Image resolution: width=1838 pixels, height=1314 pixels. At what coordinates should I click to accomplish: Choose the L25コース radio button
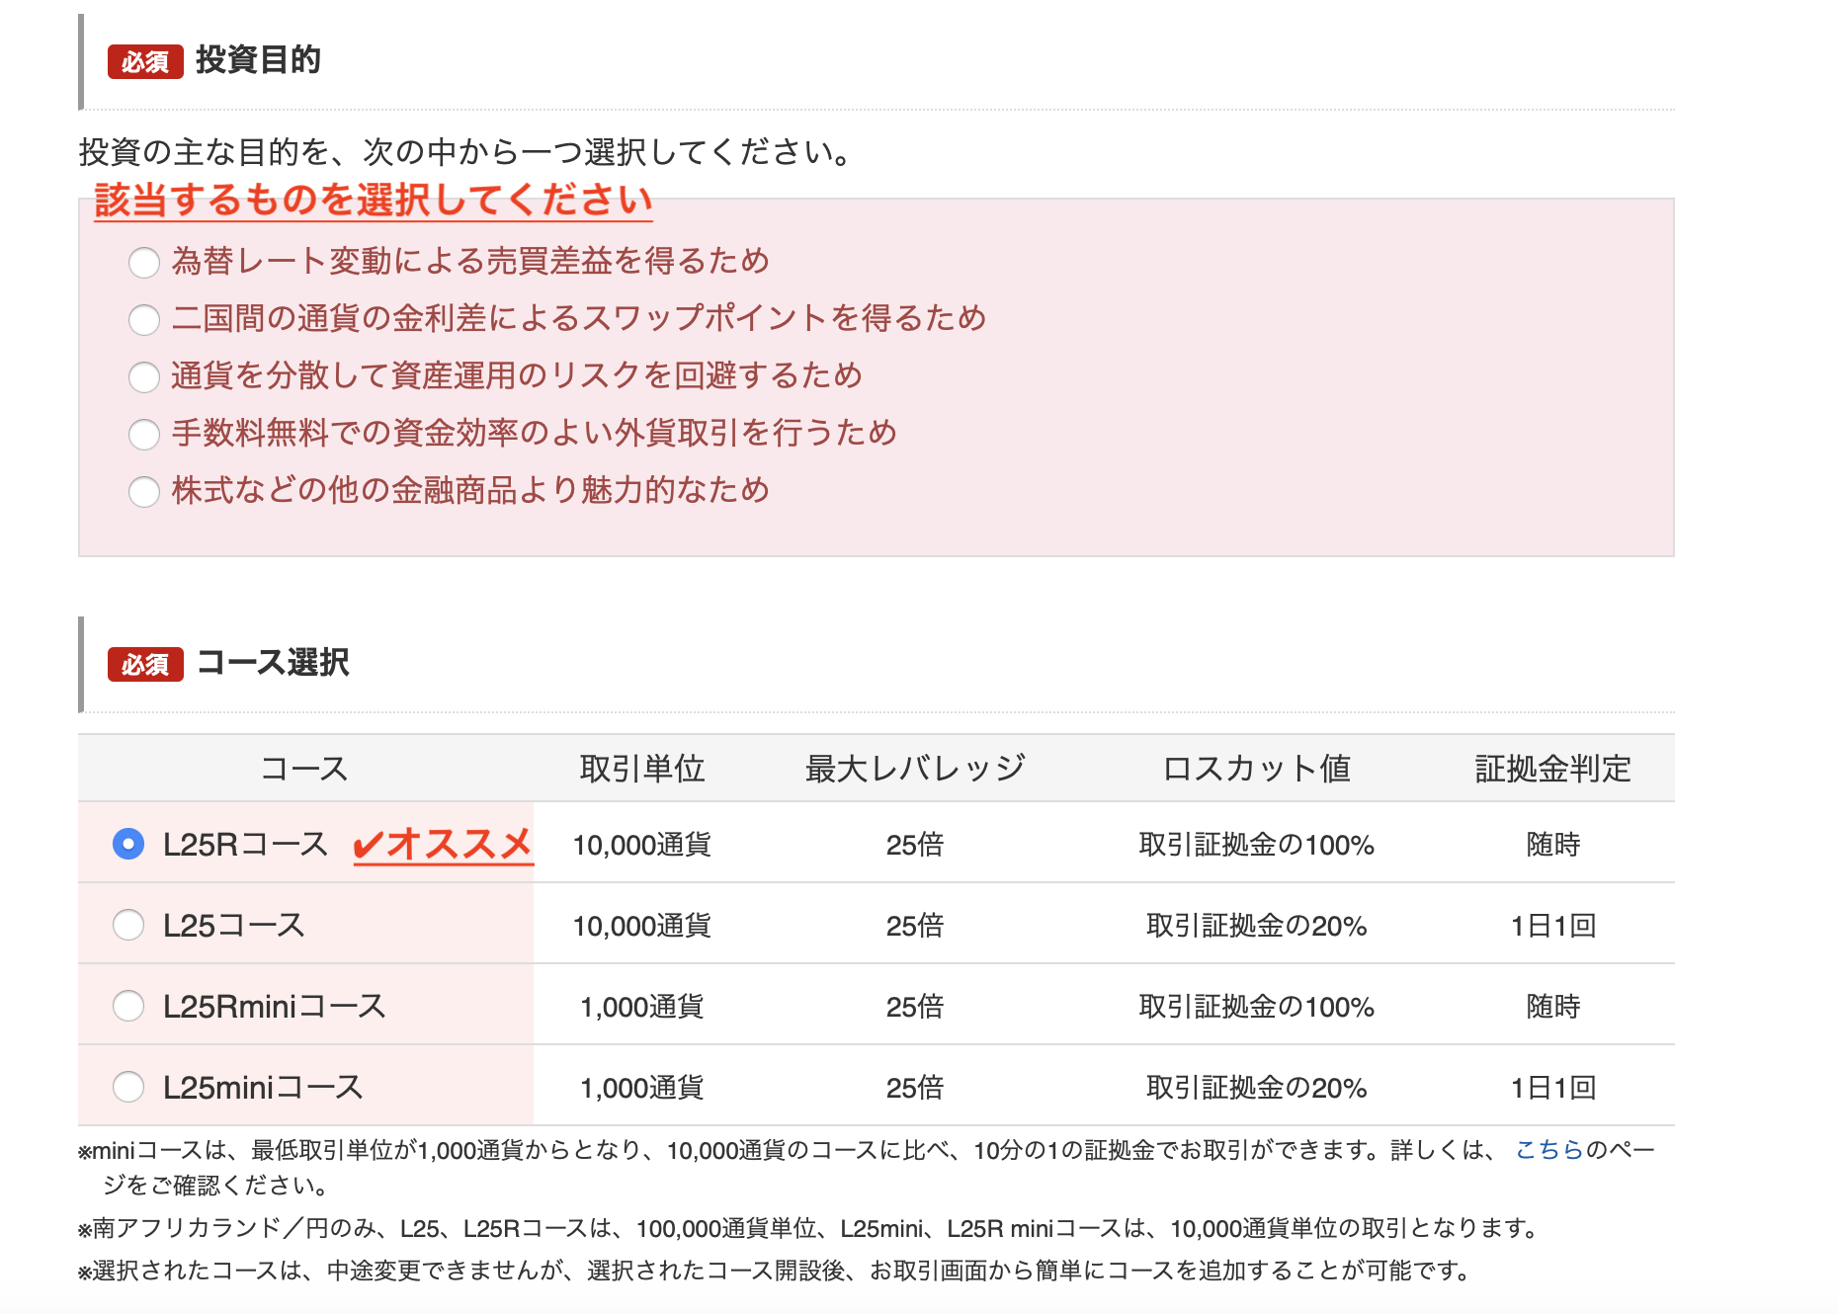click(x=128, y=925)
